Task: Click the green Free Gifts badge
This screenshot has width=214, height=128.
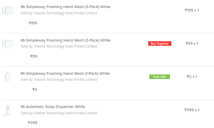Action: click(x=160, y=77)
